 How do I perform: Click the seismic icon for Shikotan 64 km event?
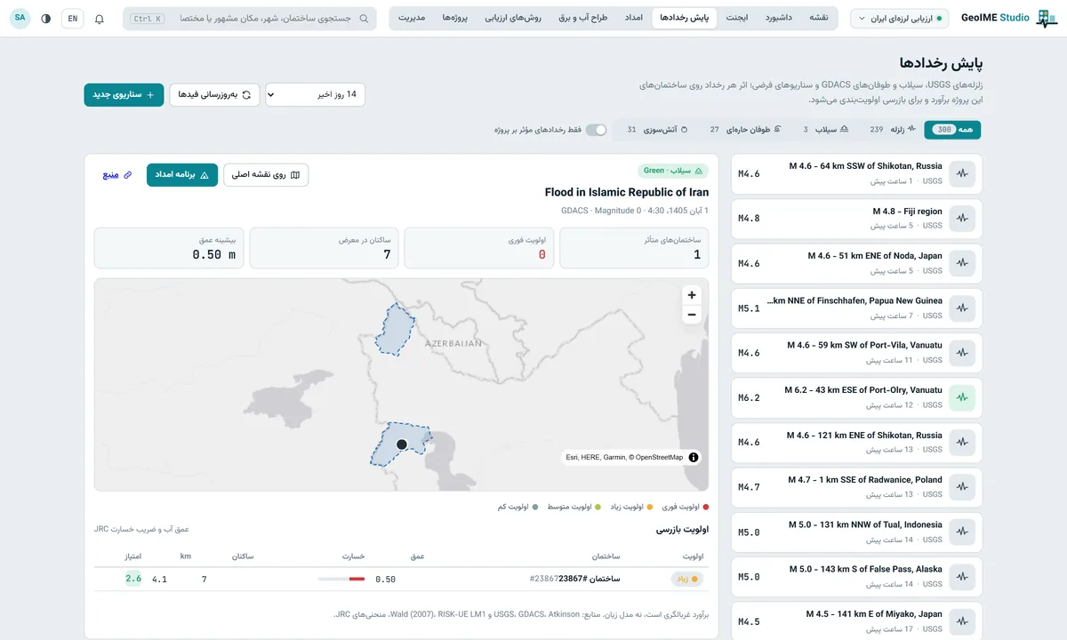962,174
